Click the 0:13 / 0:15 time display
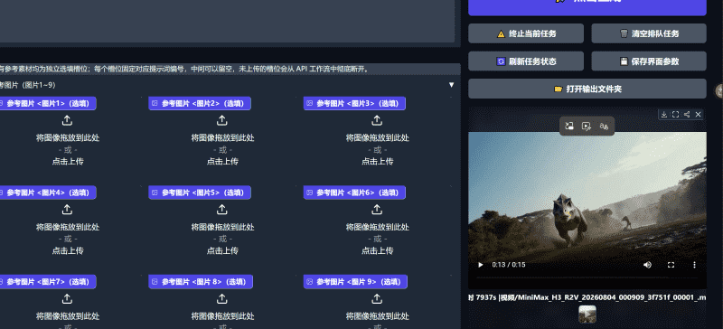The image size is (723, 329). [509, 265]
